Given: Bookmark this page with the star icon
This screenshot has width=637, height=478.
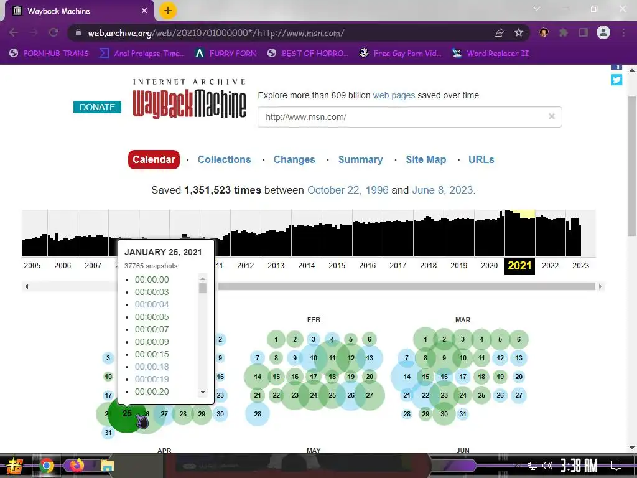Looking at the screenshot, I should tap(518, 32).
